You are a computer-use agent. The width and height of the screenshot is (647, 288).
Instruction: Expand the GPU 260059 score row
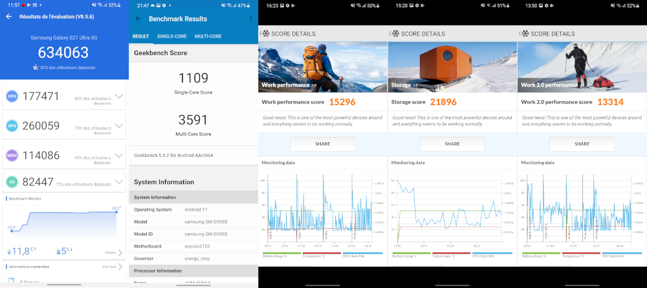119,126
